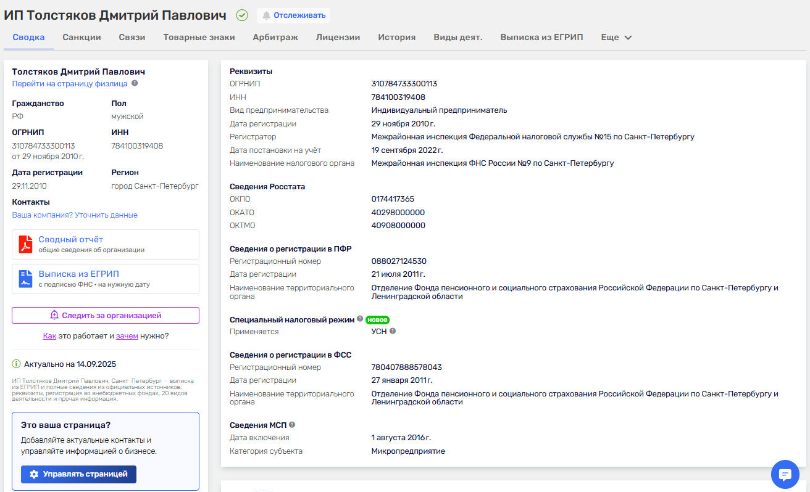Follow the Перейти на страницу физлица link
Viewport: 810px width, 492px height.
coord(70,83)
